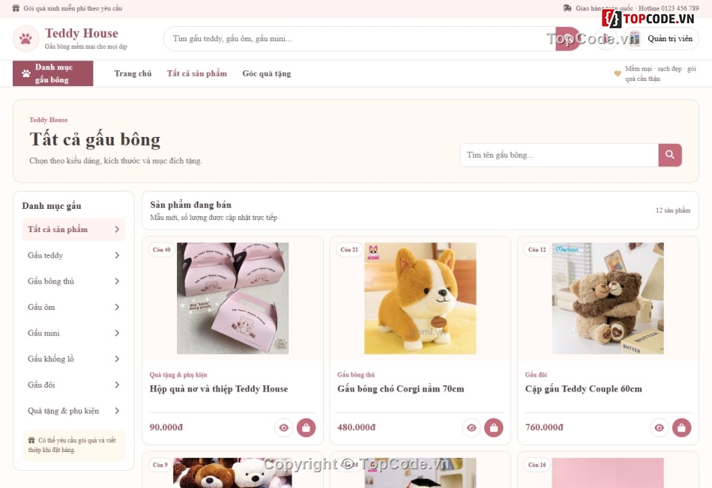Image resolution: width=712 pixels, height=488 pixels.
Task: Open pink gift box product image
Action: (232, 298)
